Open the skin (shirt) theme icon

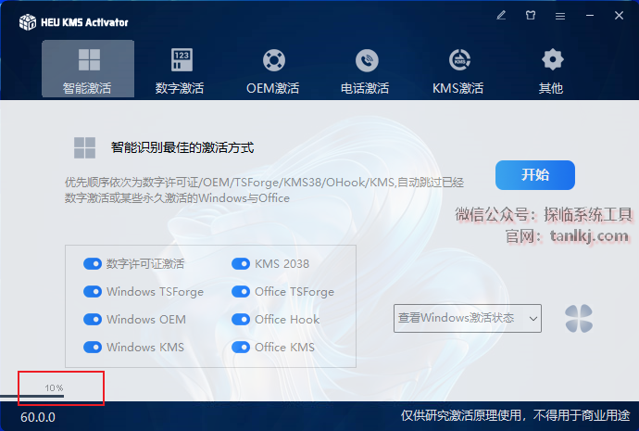point(531,16)
